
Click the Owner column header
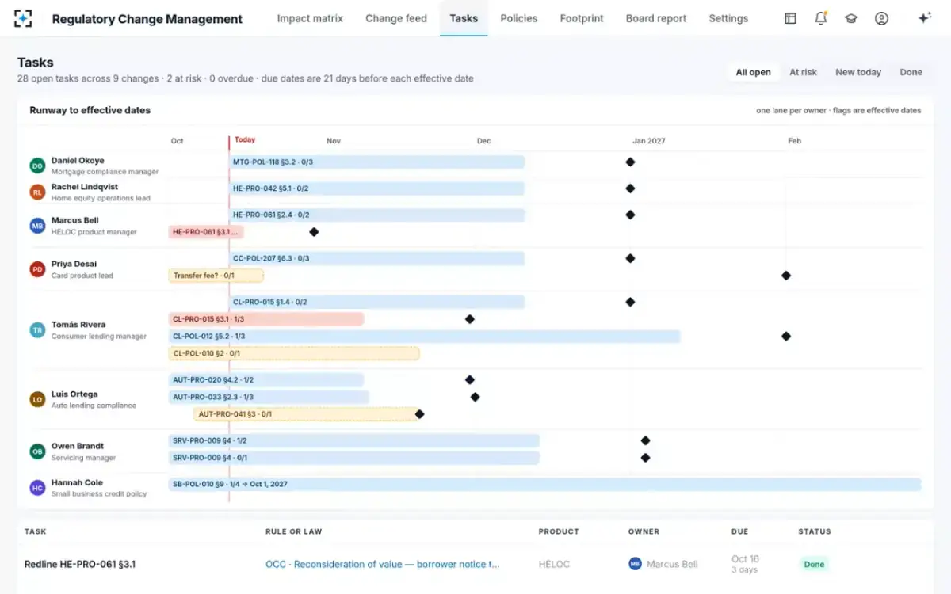click(x=644, y=531)
